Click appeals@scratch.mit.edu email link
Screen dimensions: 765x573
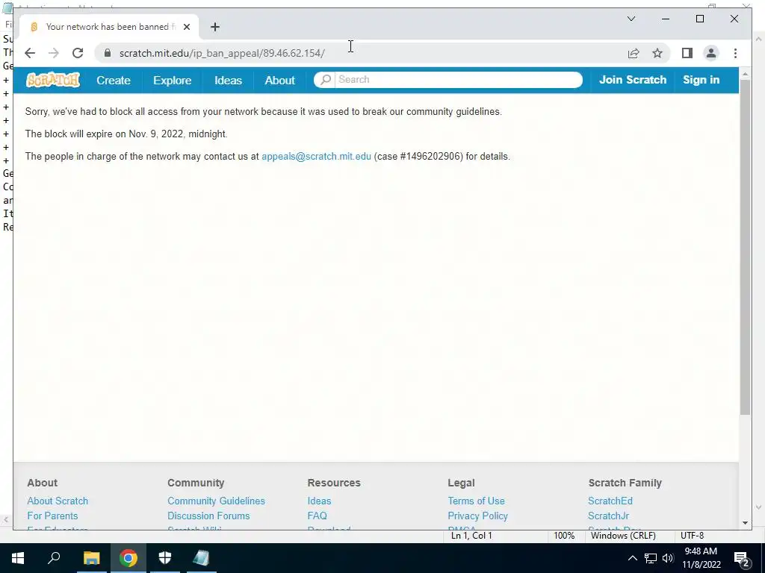click(x=316, y=157)
